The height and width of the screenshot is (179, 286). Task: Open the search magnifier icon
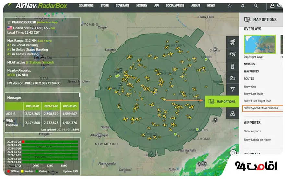(x=256, y=6)
